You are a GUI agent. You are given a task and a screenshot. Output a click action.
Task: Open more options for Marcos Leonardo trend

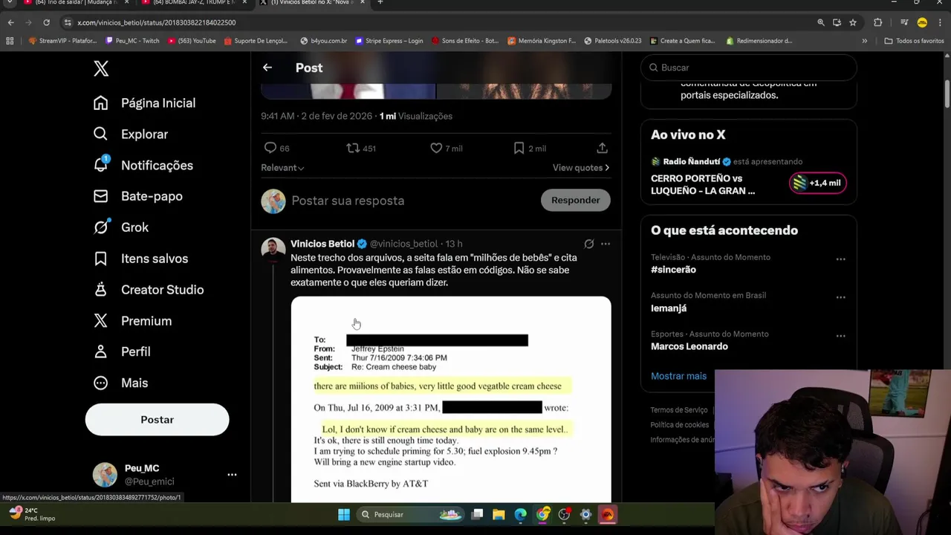pyautogui.click(x=840, y=336)
